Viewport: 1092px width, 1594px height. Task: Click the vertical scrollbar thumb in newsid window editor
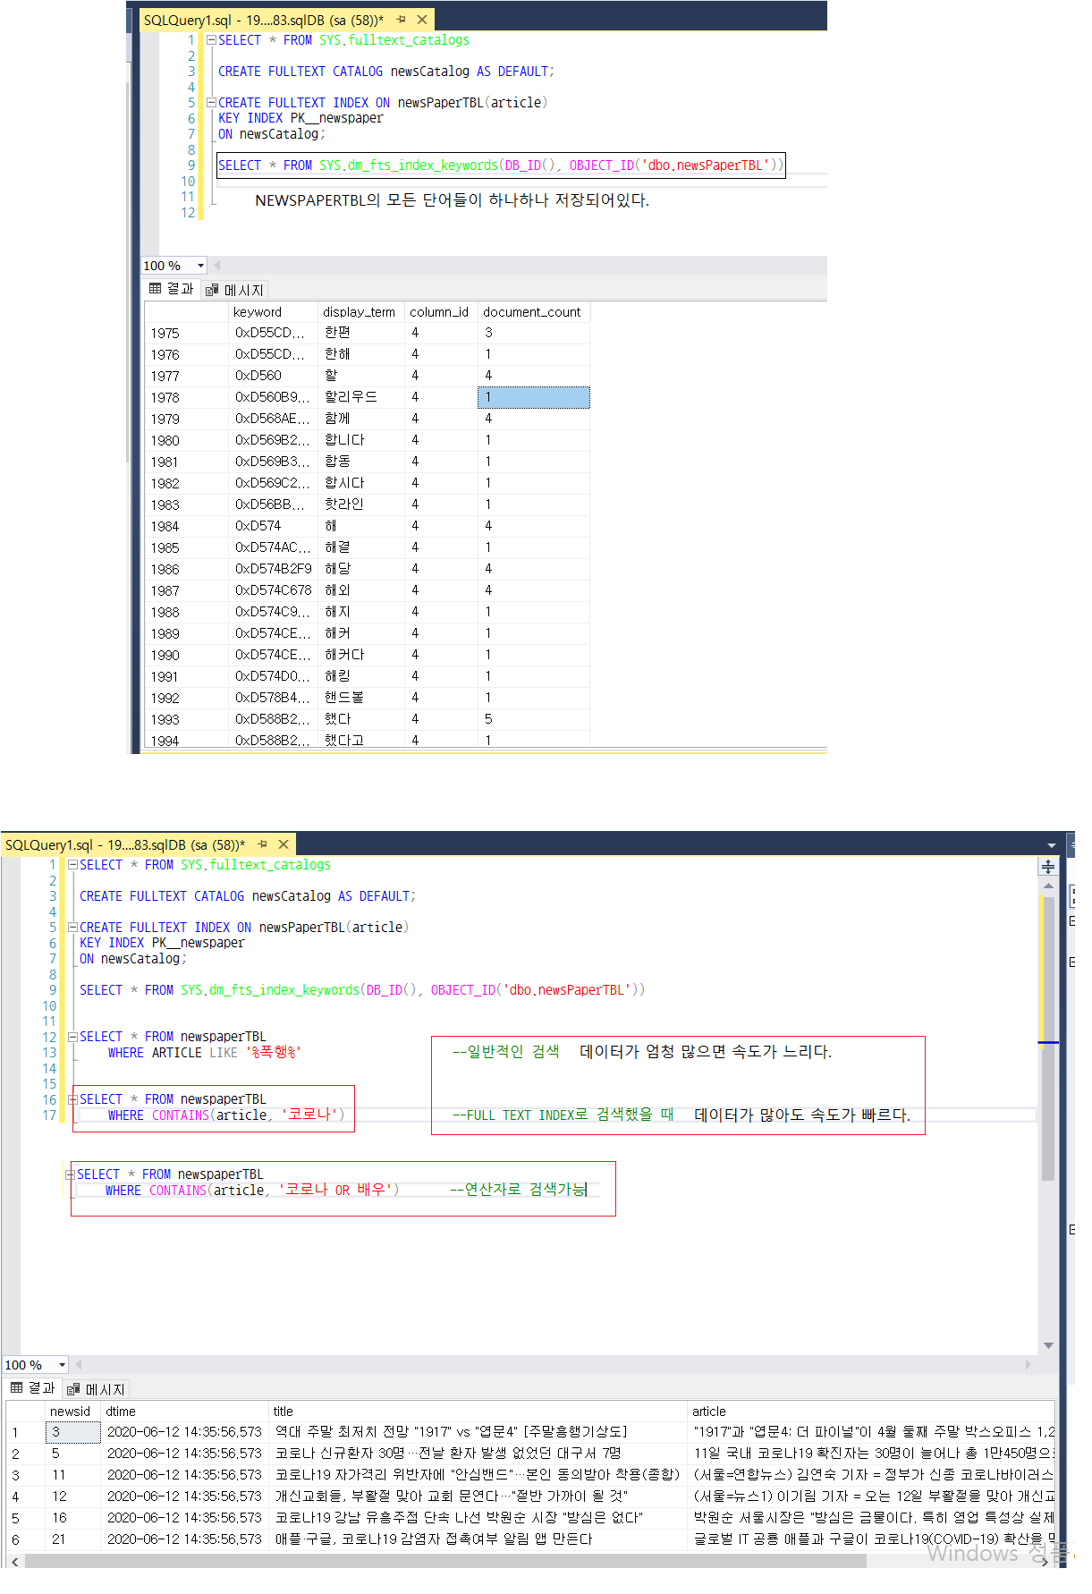(1048, 1038)
